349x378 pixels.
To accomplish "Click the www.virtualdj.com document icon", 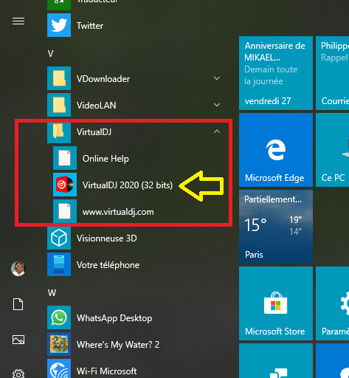I will tap(65, 211).
